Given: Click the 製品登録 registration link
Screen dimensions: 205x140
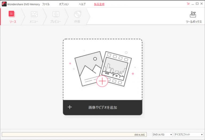Looking at the screenshot, I should click(x=99, y=4).
